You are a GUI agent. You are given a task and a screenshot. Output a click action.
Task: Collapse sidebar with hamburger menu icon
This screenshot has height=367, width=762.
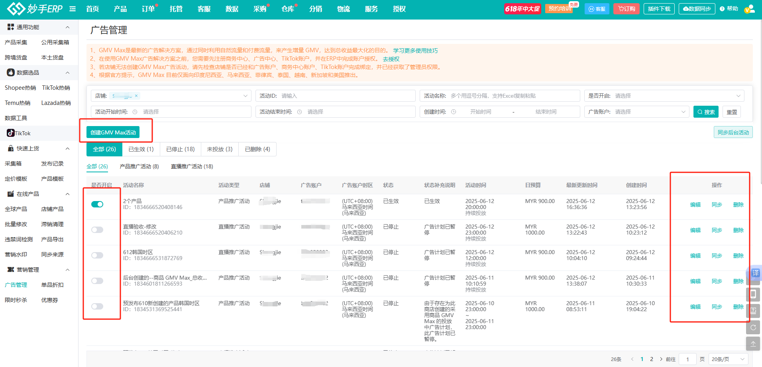pos(73,9)
